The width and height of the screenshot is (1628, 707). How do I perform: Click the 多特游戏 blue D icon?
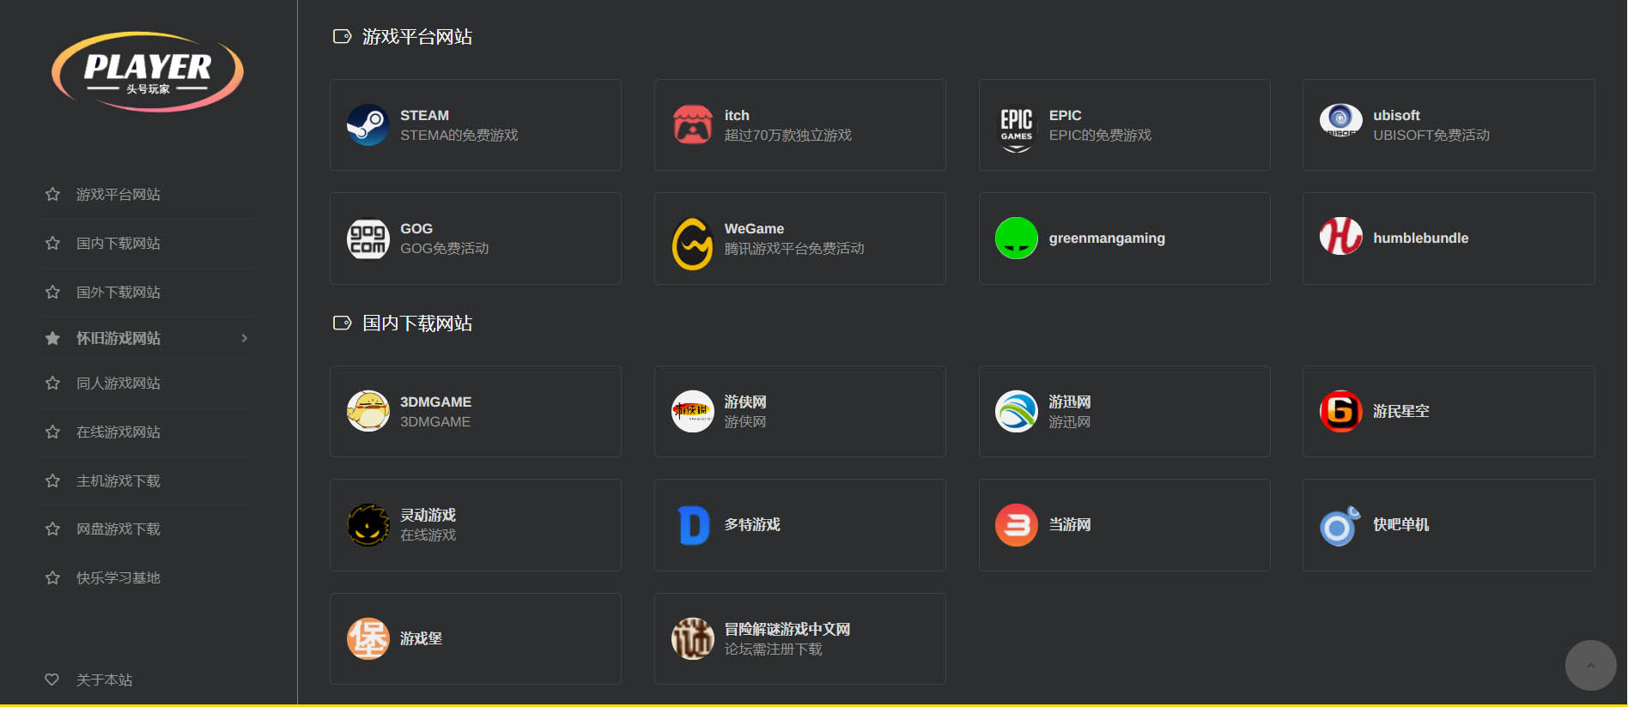pyautogui.click(x=692, y=525)
